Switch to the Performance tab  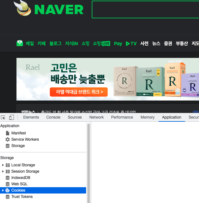coord(122,117)
